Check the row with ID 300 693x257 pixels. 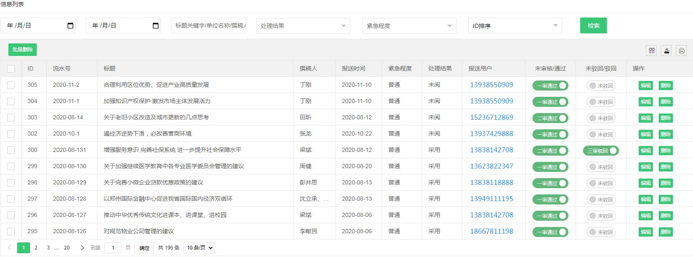click(x=11, y=150)
